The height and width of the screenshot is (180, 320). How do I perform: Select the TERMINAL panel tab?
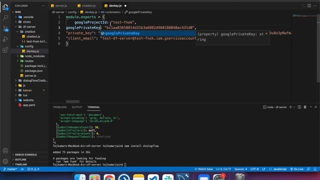click(93, 107)
